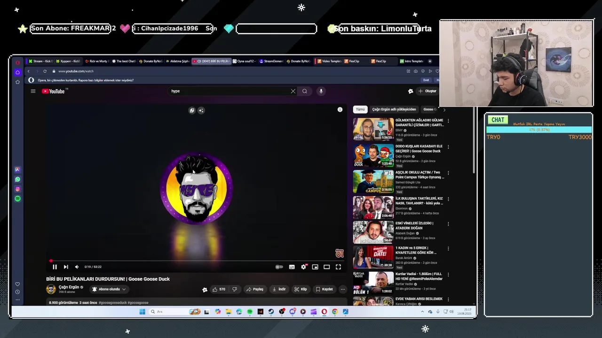Open Steam from the Windows taskbar
The height and width of the screenshot is (338, 602).
(271, 312)
